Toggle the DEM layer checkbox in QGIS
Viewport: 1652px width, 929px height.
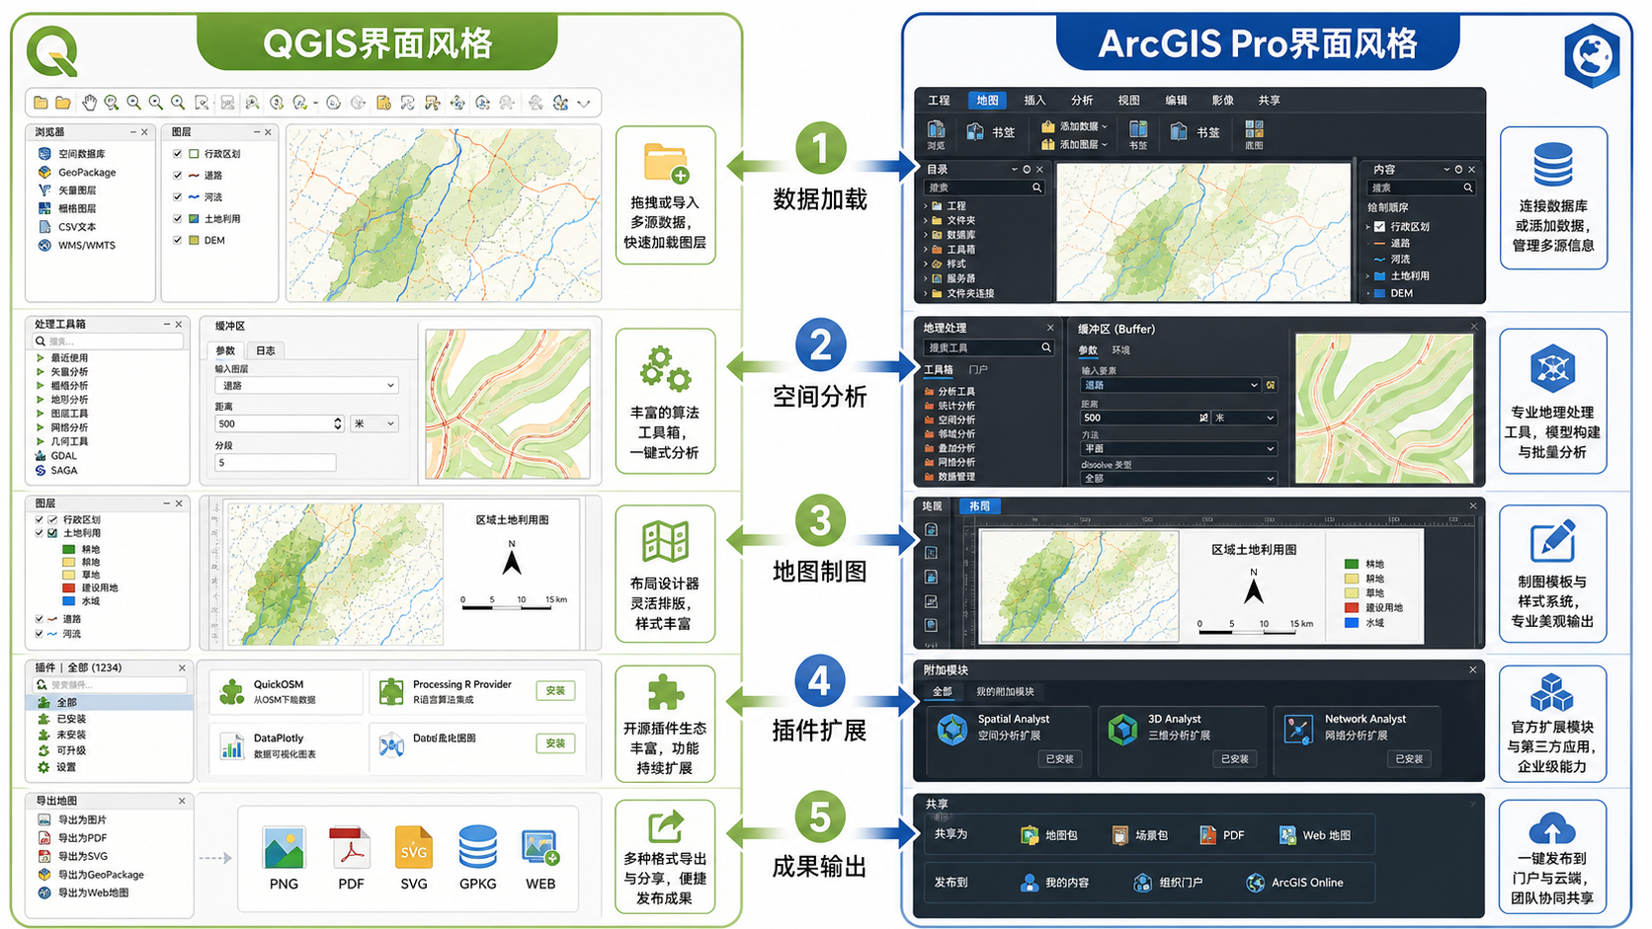click(x=178, y=240)
